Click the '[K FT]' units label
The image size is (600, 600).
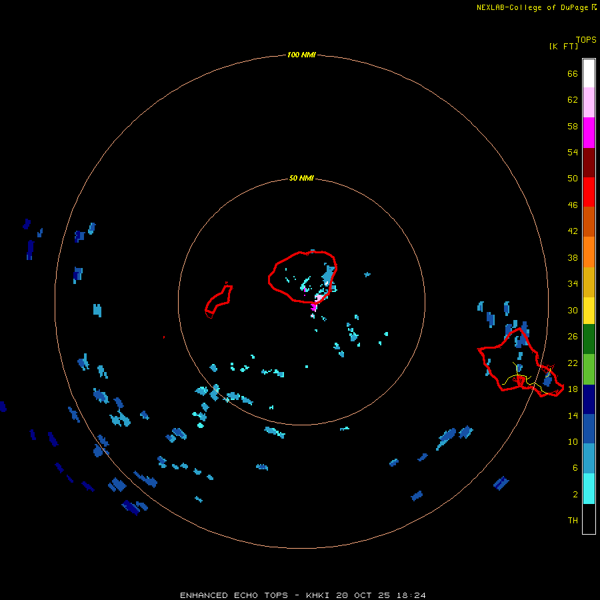(563, 46)
